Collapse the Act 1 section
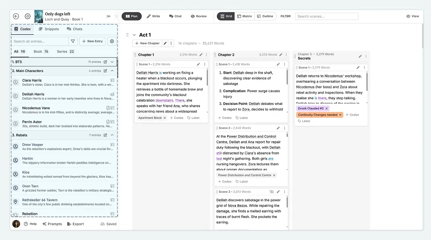Viewport: 431px width, 240px height. coord(135,35)
